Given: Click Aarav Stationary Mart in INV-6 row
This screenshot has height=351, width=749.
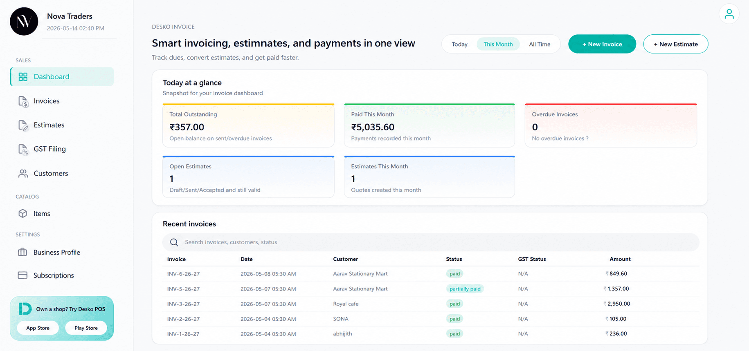Looking at the screenshot, I should 360,274.
